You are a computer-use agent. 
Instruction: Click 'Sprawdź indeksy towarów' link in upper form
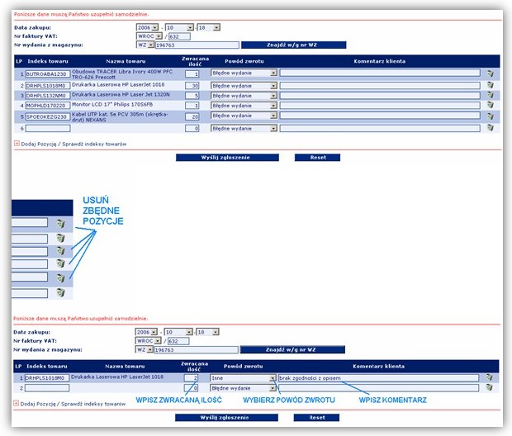pyautogui.click(x=94, y=144)
